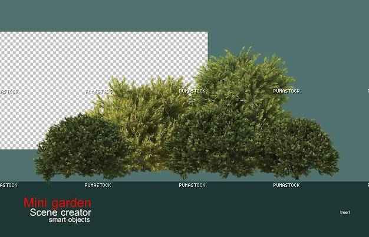Click the 'tree1' label
The image size is (369, 237).
pos(345,212)
